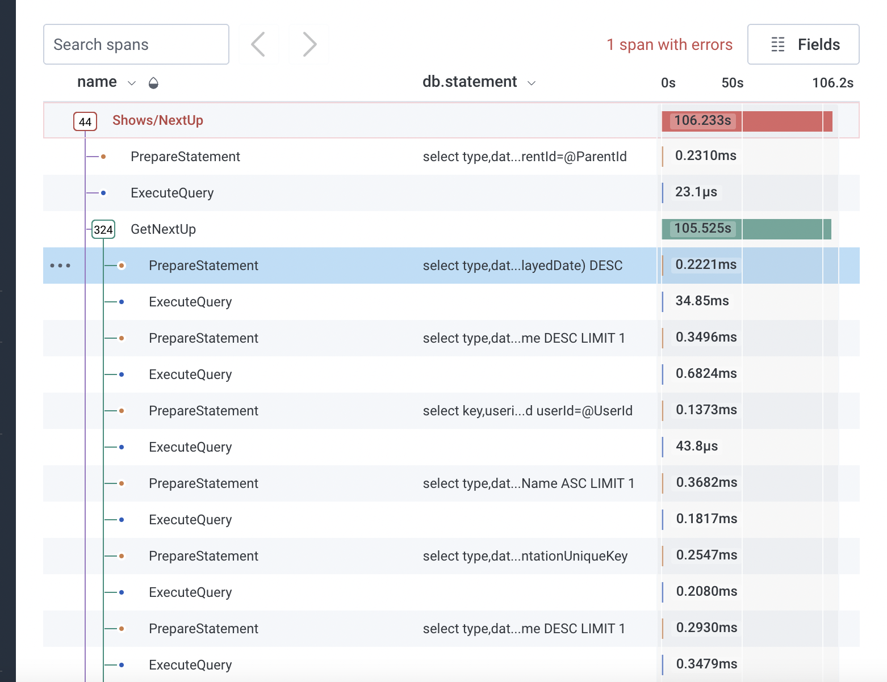This screenshot has width=887, height=682.
Task: Click the left chevron span navigation arrow
Action: click(x=259, y=44)
